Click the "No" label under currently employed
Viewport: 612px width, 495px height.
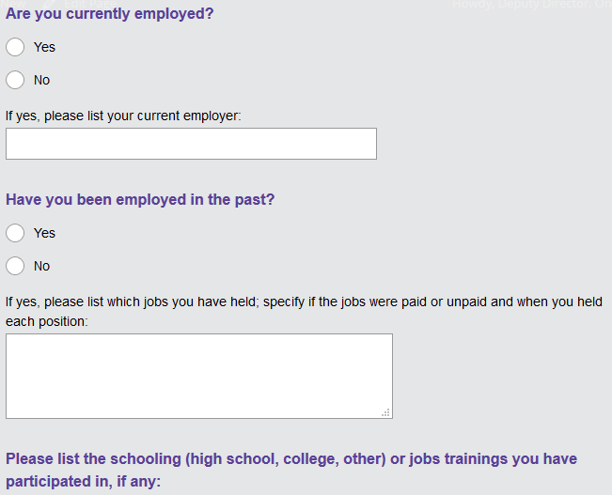coord(41,80)
